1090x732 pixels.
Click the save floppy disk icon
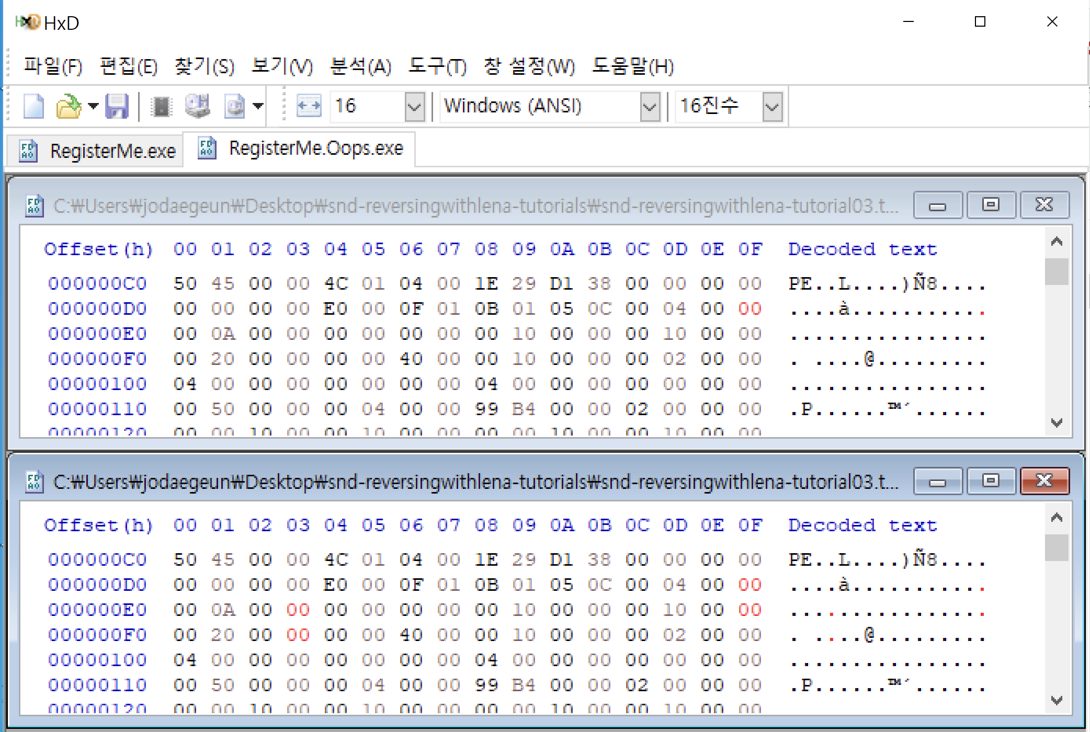[117, 107]
